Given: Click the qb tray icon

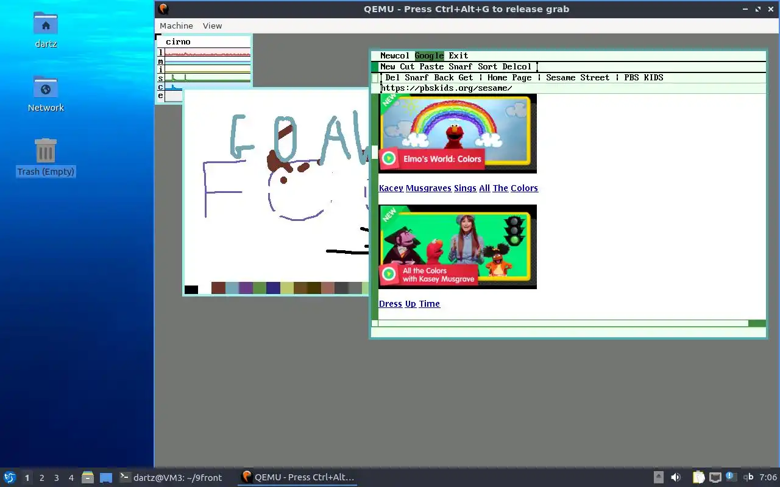Looking at the screenshot, I should (x=748, y=477).
